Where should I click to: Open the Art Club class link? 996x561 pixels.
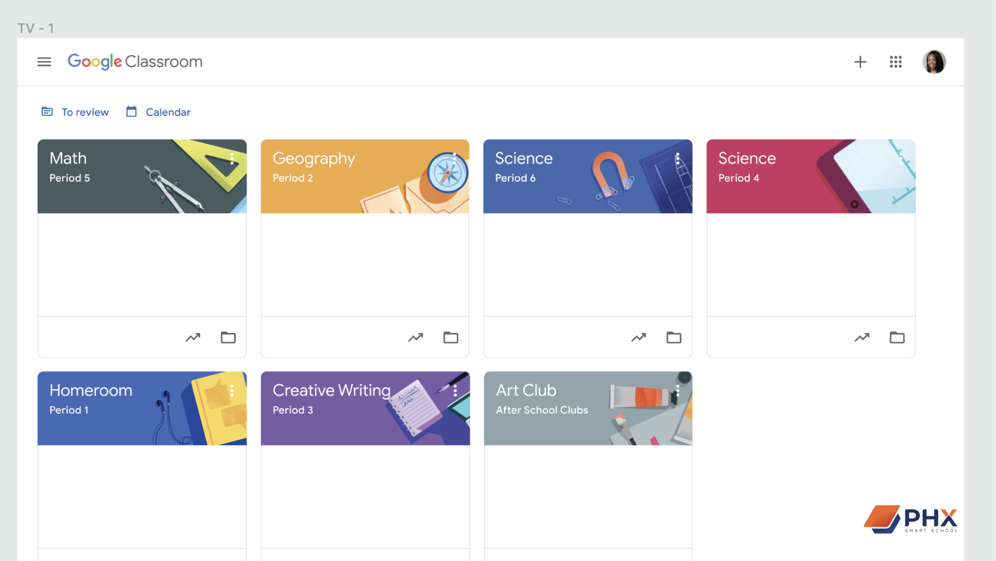coord(526,390)
